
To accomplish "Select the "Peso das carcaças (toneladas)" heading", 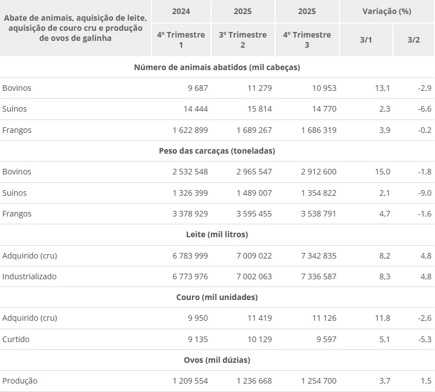I will [217, 151].
